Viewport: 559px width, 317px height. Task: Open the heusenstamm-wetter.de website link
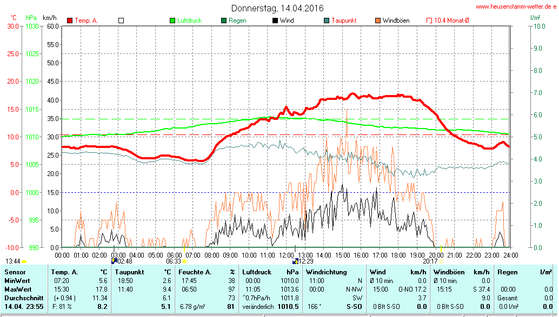(516, 6)
